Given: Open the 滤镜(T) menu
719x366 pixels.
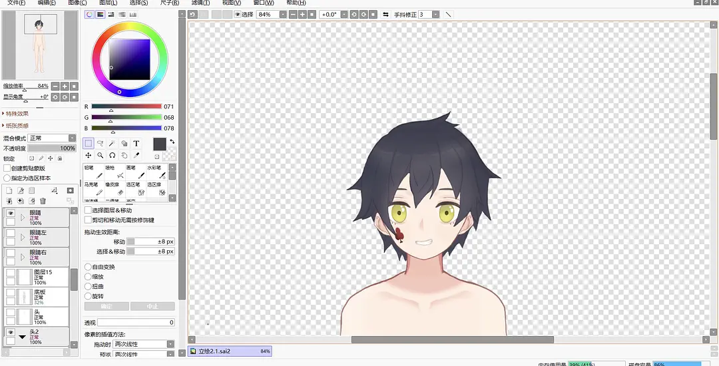Looking at the screenshot, I should pos(201,3).
